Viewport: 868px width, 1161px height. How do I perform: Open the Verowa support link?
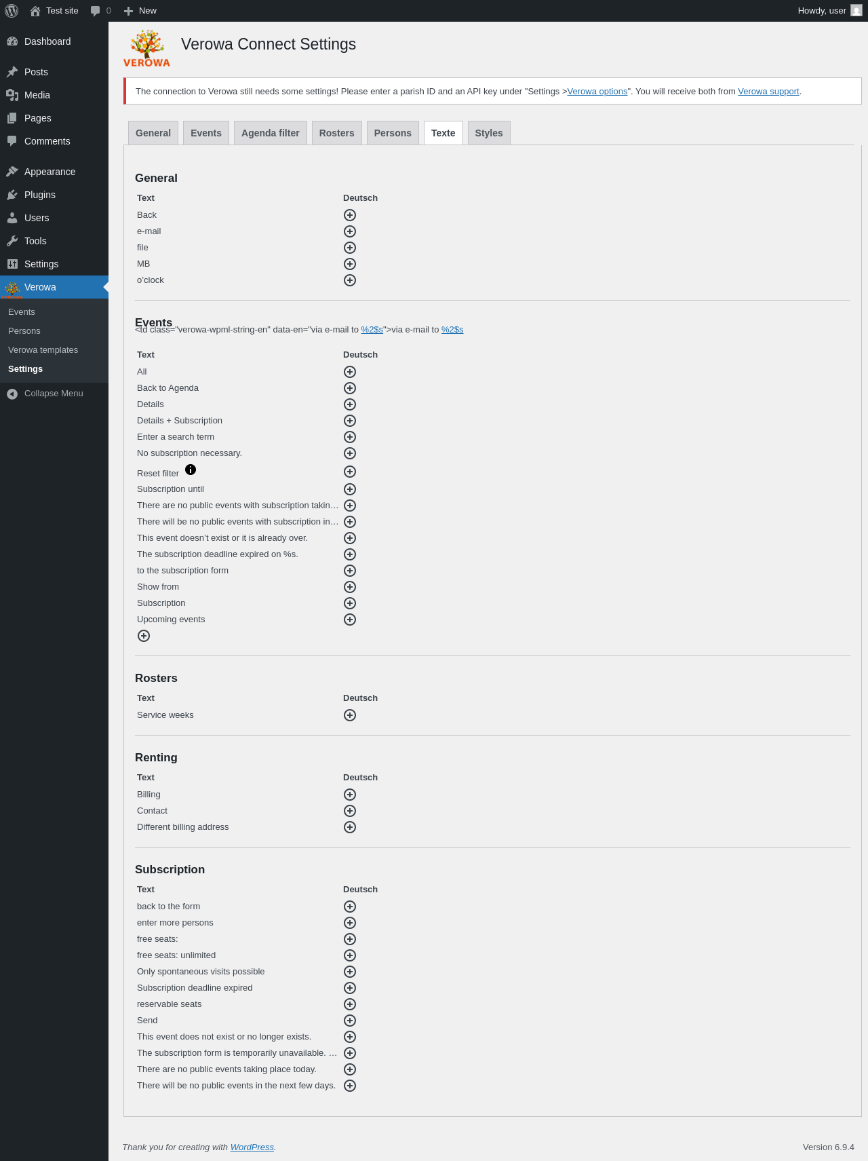tap(768, 92)
